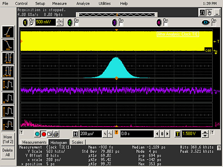The width and height of the screenshot is (223, 167).
Task: Click the print screen icon
Action: [55, 134]
